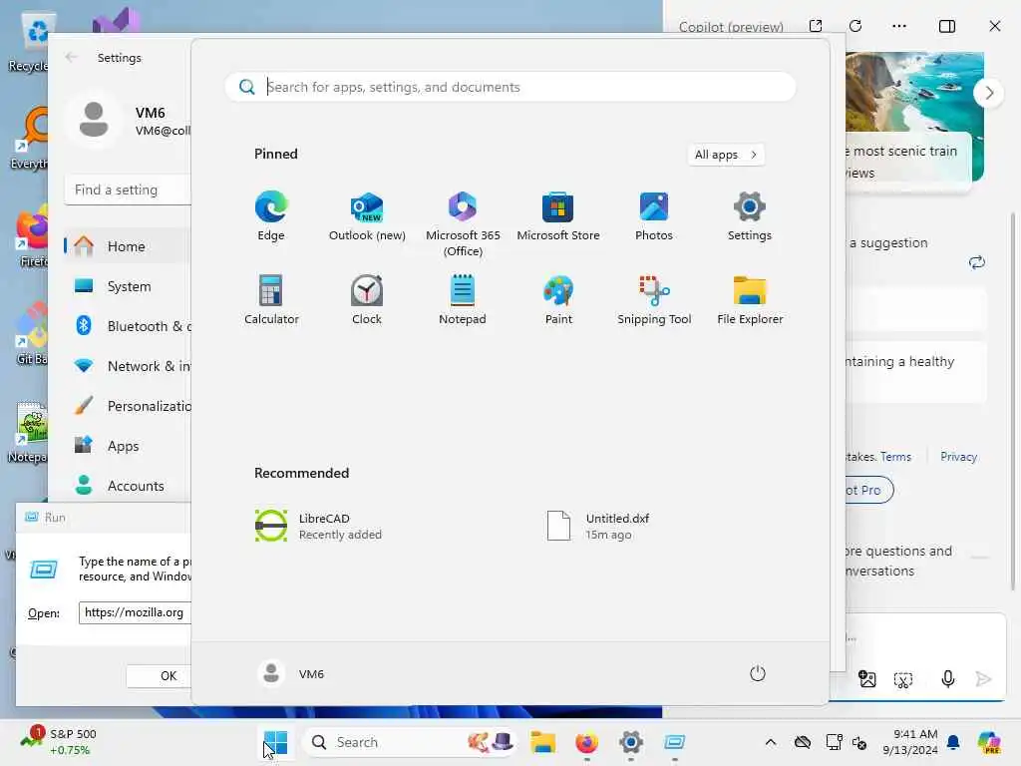Open Snipping Tool pinned app
Screen dimensions: 1021x766
(x=654, y=299)
